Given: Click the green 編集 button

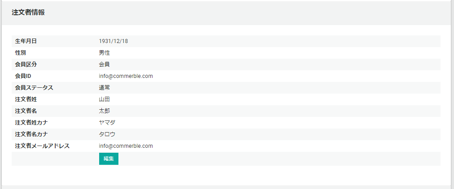Looking at the screenshot, I should 109,159.
